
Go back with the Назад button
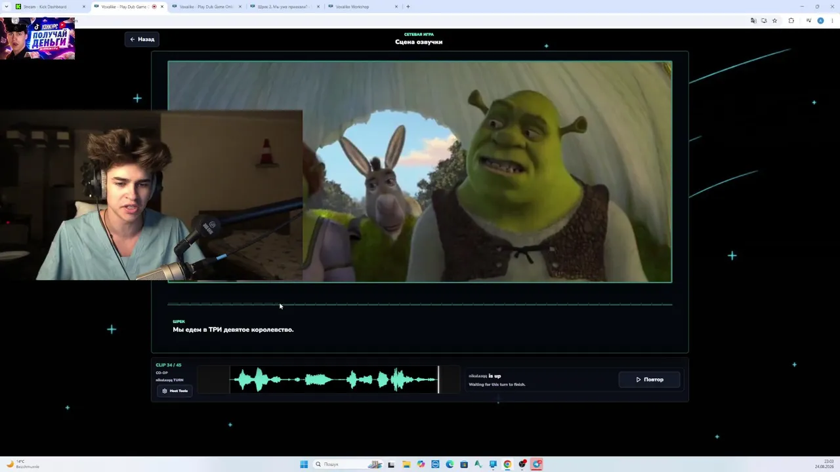142,39
